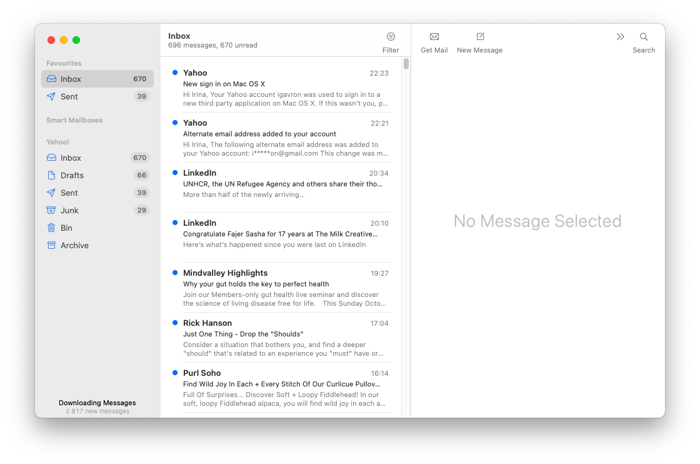Select Inbox under Favourites
This screenshot has height=464, width=700.
[97, 79]
